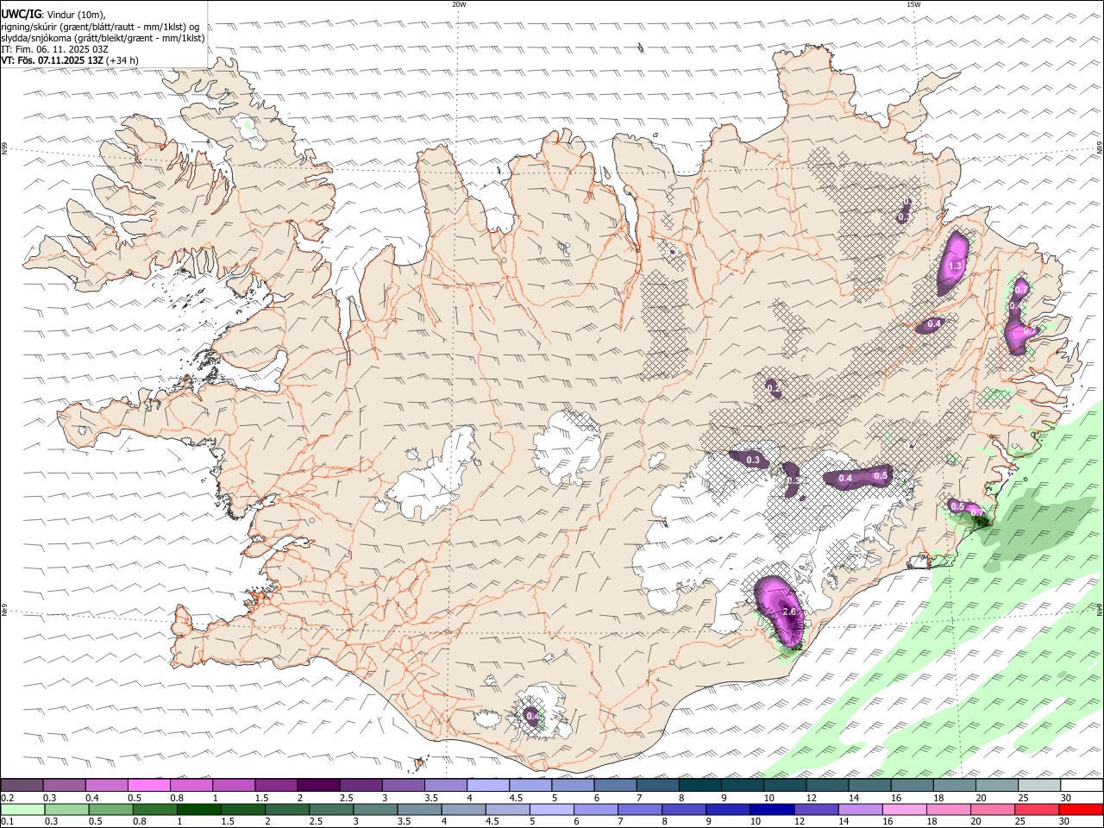Pick the dark teal upper swatch at 8
Image resolution: width=1104 pixels, height=828 pixels.
[700, 785]
